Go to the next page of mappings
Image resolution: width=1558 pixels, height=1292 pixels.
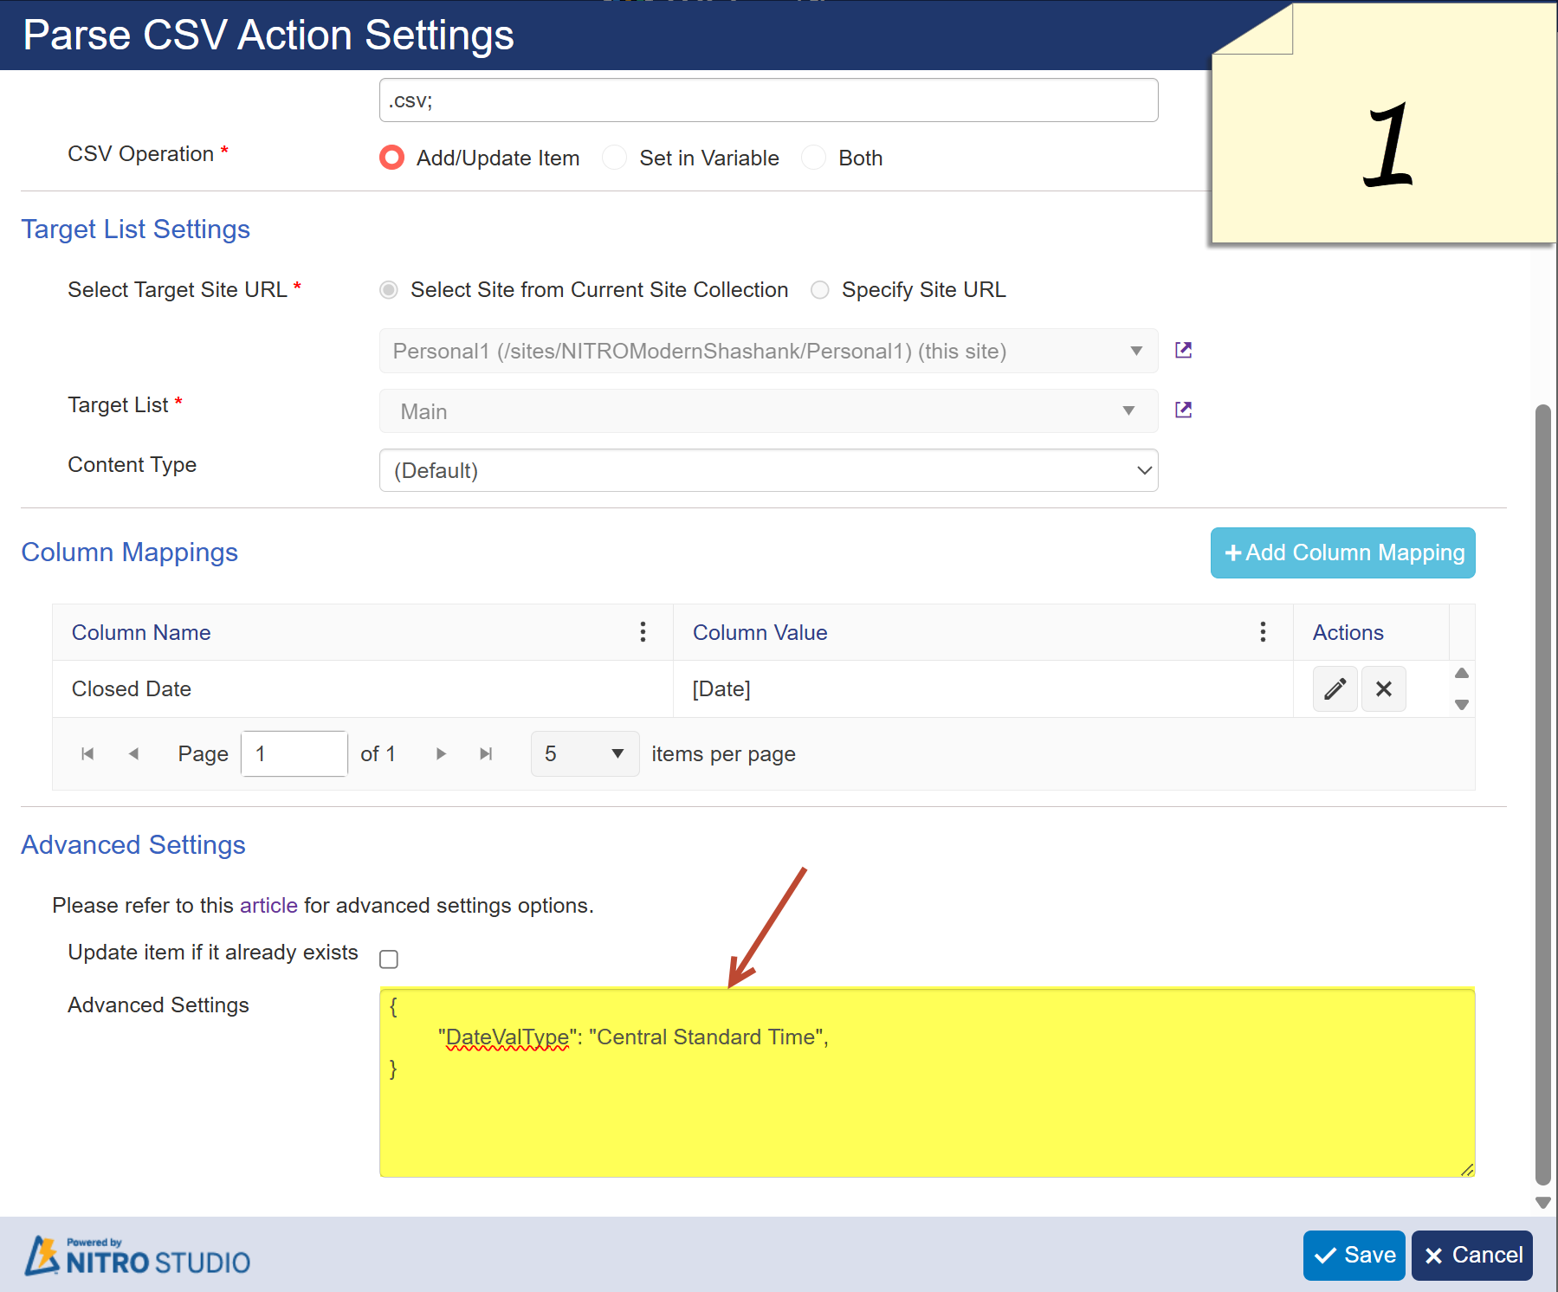pyautogui.click(x=441, y=754)
